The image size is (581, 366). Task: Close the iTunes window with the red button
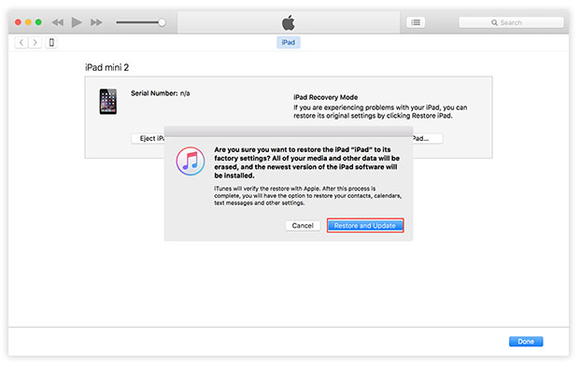[18, 22]
